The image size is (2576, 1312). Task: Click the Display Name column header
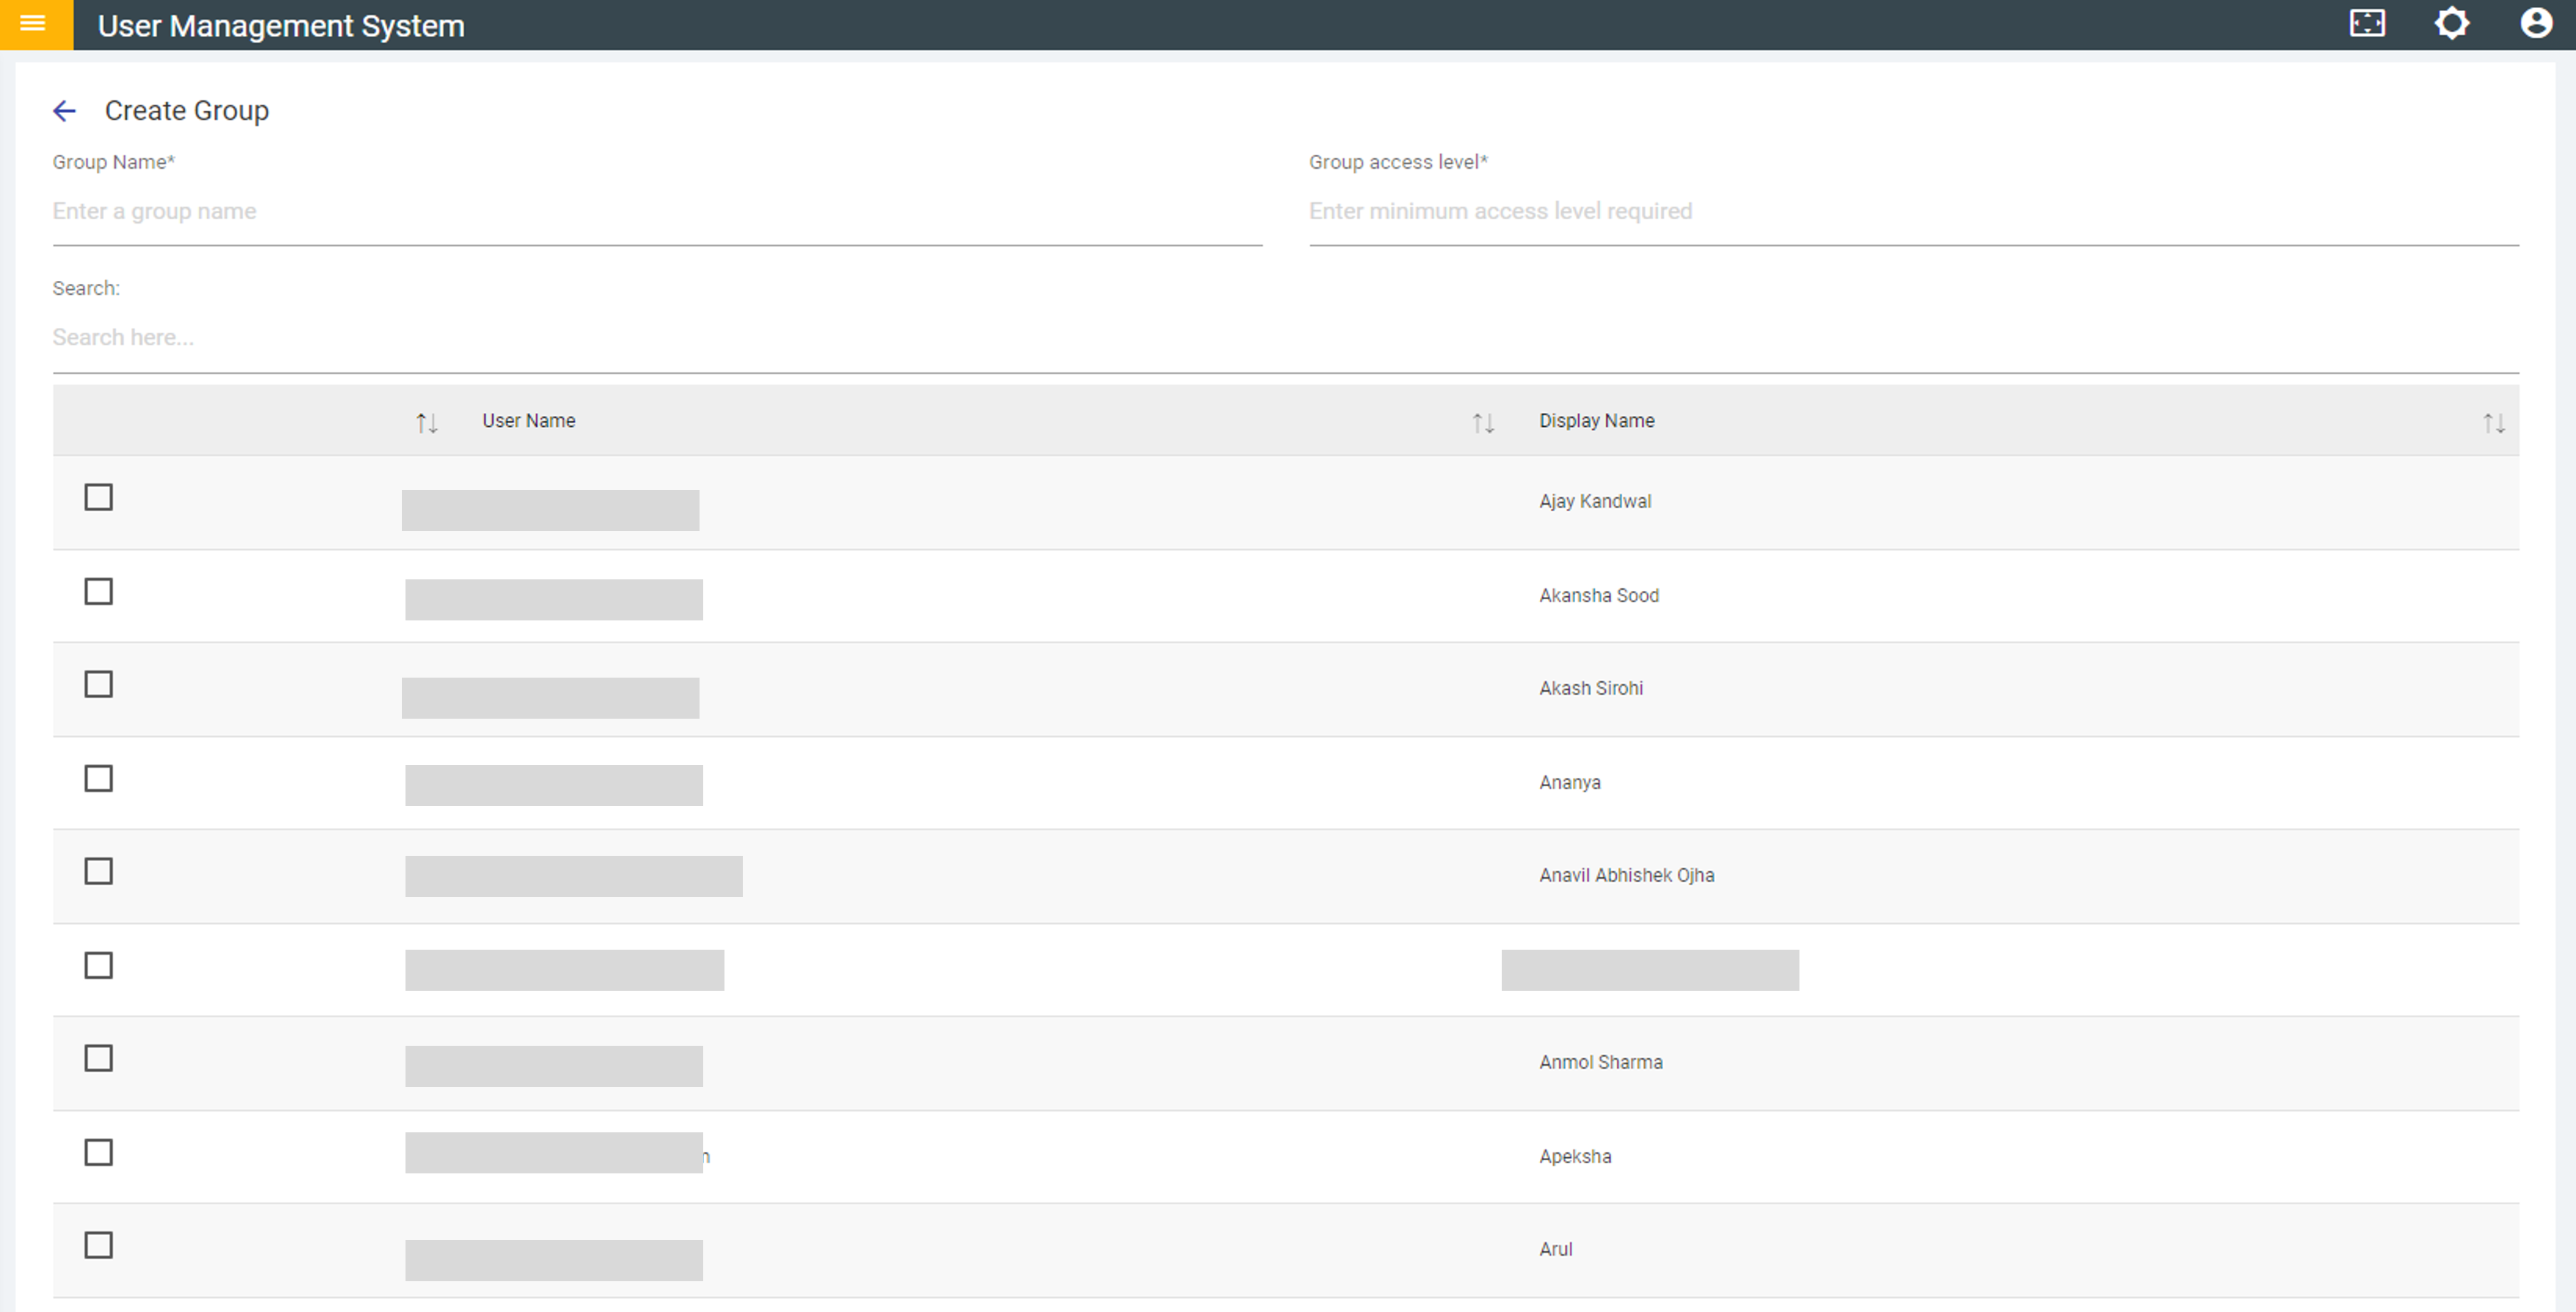click(1596, 421)
